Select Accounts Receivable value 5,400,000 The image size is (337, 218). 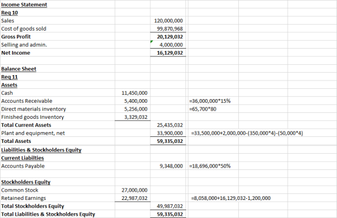click(136, 101)
